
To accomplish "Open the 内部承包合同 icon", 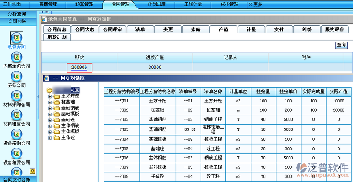I will [16, 57].
